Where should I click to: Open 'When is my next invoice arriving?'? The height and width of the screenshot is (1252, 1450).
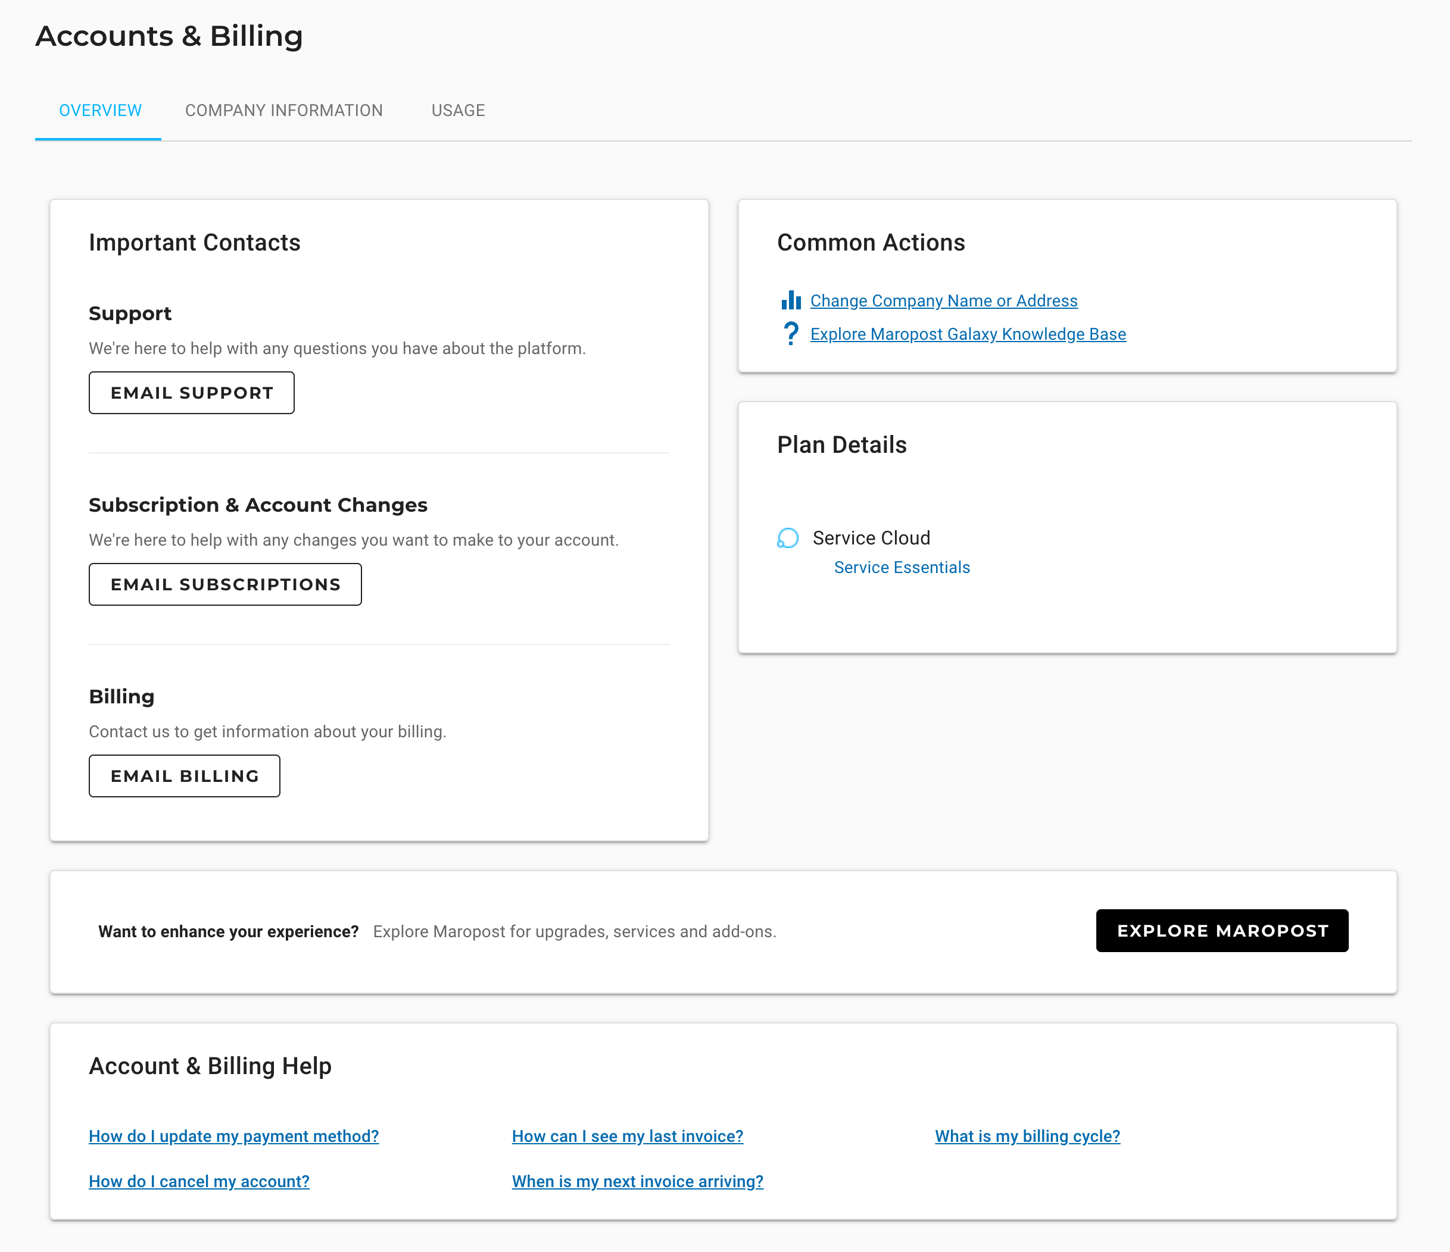637,1181
